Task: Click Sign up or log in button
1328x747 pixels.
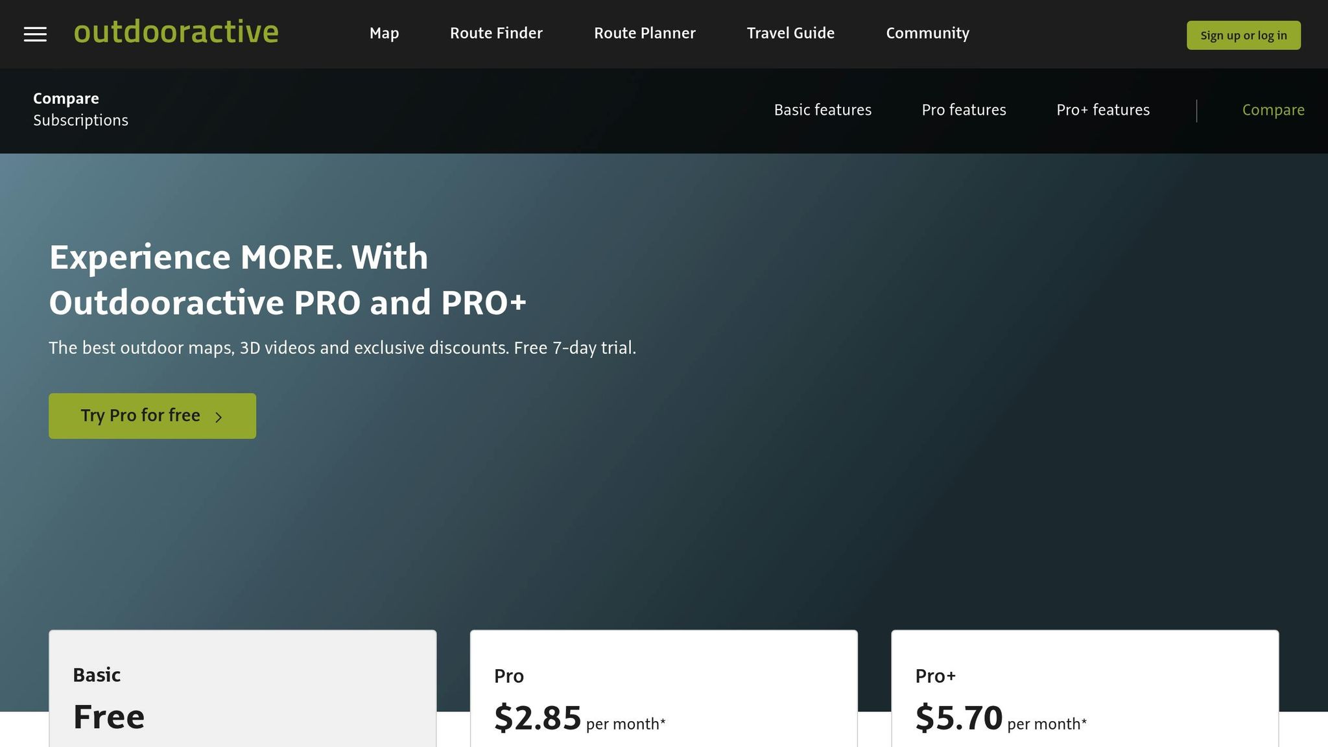Action: 1243,35
